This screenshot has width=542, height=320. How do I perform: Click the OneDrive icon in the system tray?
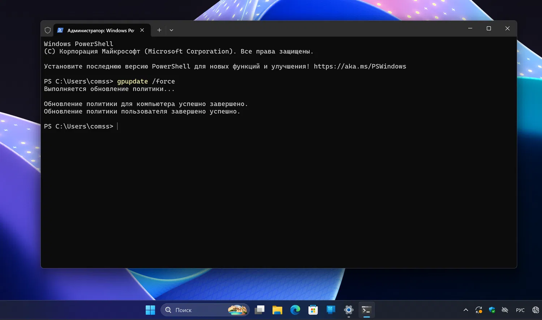505,310
